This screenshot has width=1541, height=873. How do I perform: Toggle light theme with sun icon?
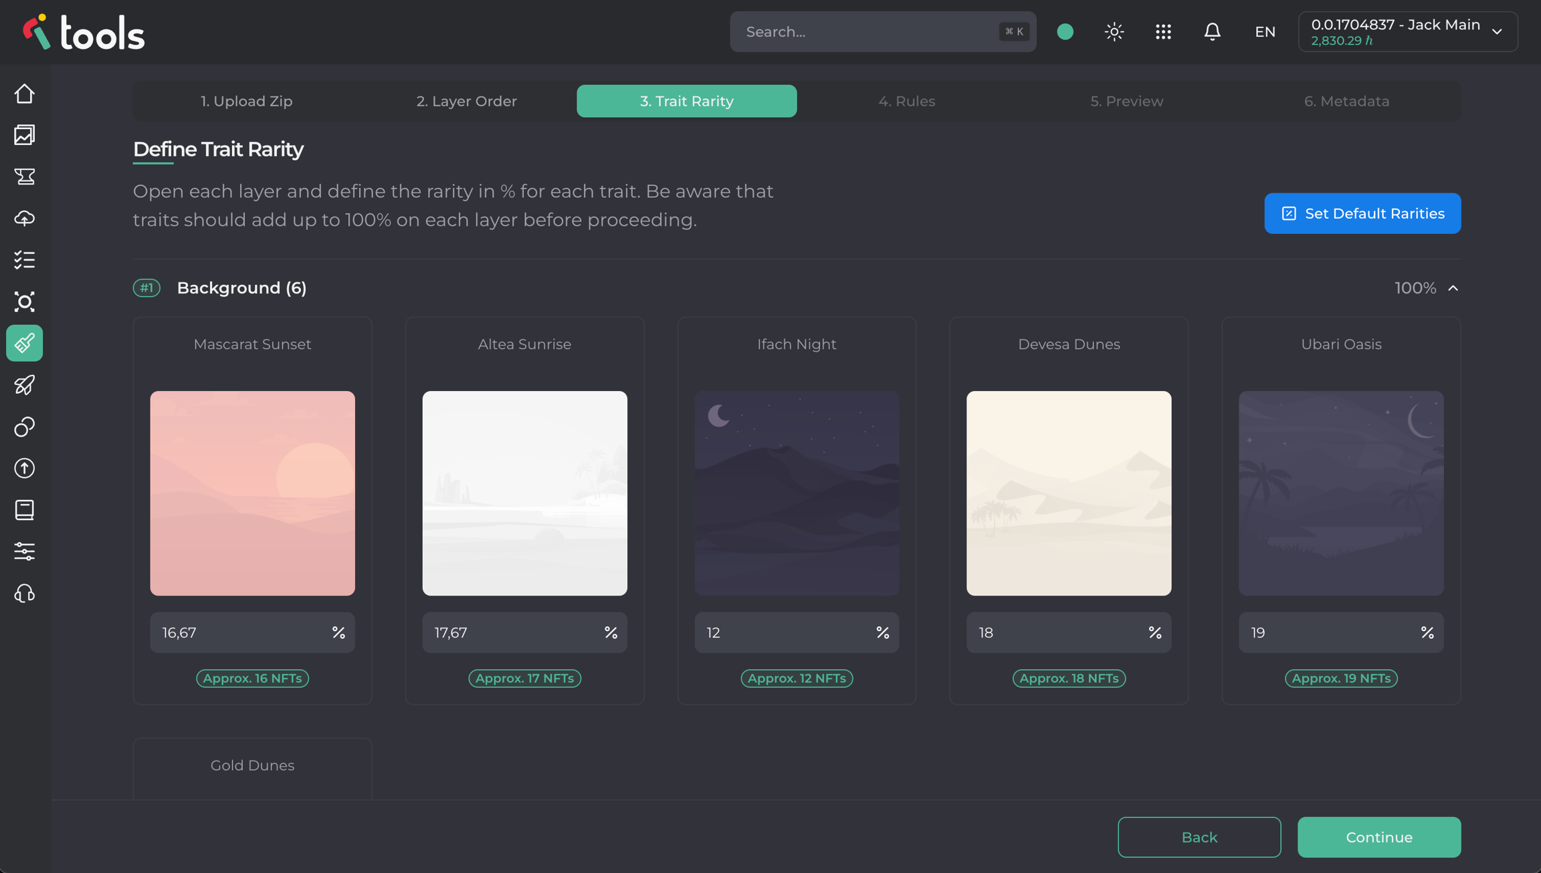[1114, 31]
